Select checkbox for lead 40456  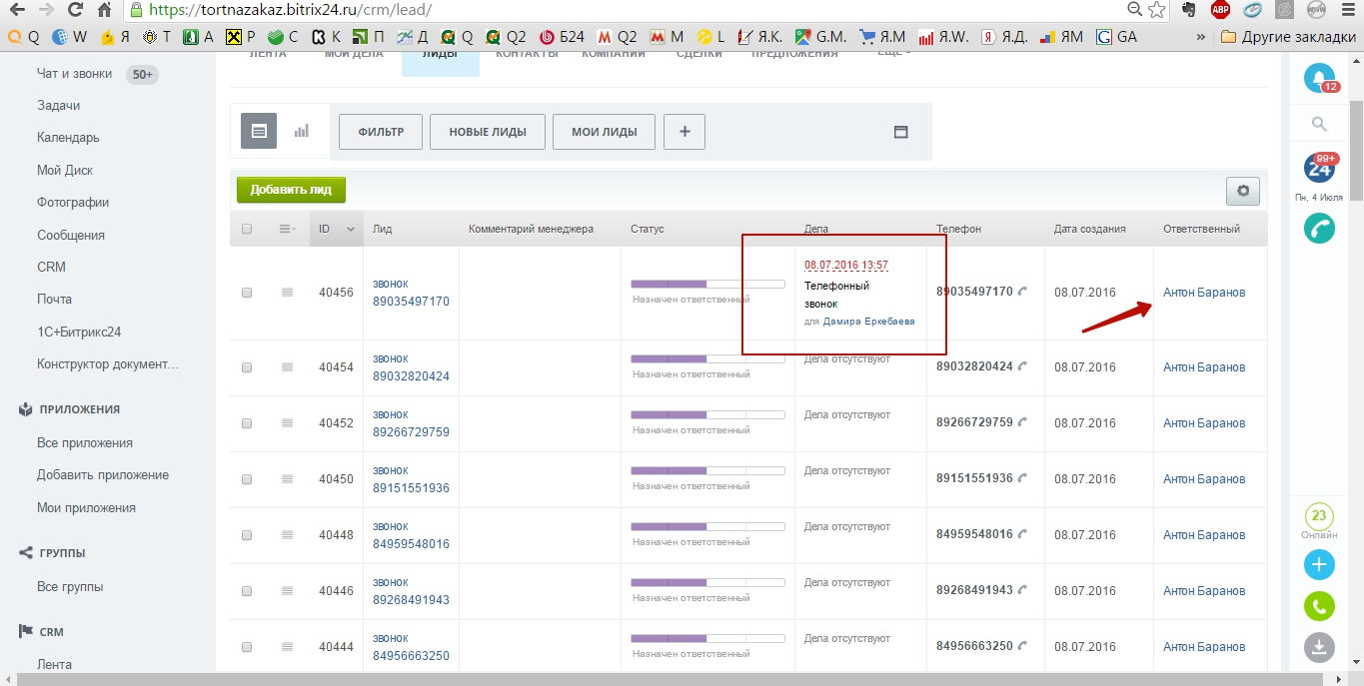(247, 293)
